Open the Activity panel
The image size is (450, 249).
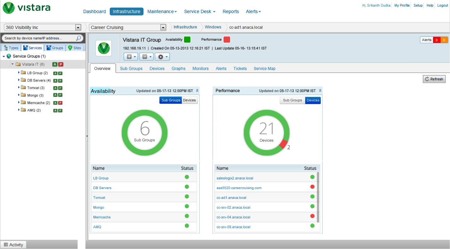coord(14,245)
